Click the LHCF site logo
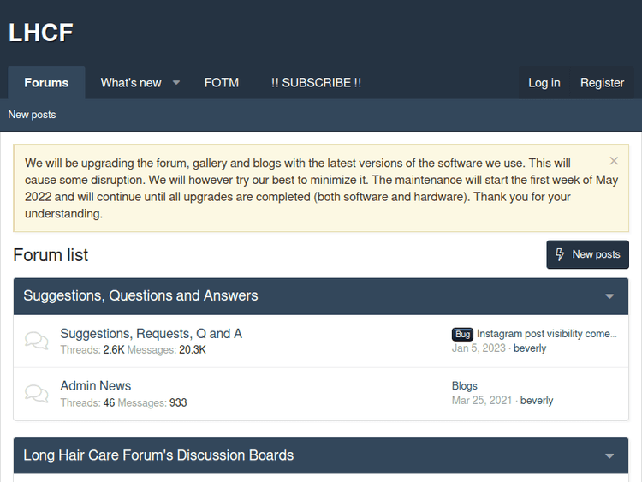The height and width of the screenshot is (482, 642). coord(41,33)
